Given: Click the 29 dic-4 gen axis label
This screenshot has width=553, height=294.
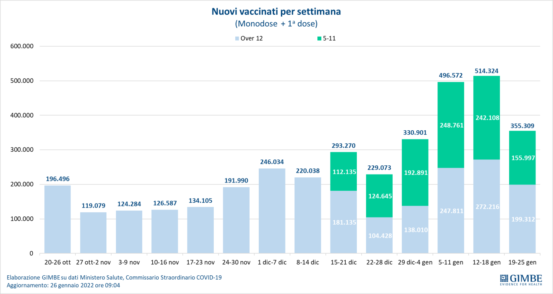Looking at the screenshot, I should 415,262.
